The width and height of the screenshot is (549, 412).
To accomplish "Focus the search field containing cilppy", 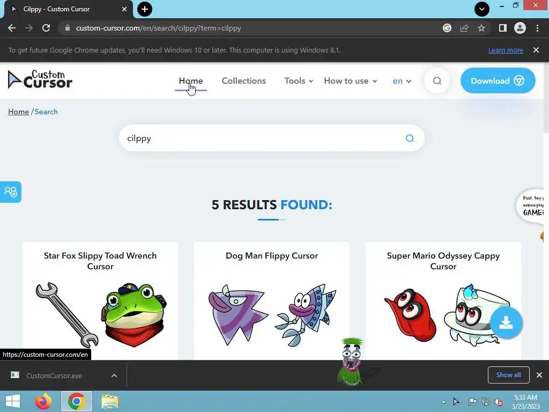I will coord(272,138).
